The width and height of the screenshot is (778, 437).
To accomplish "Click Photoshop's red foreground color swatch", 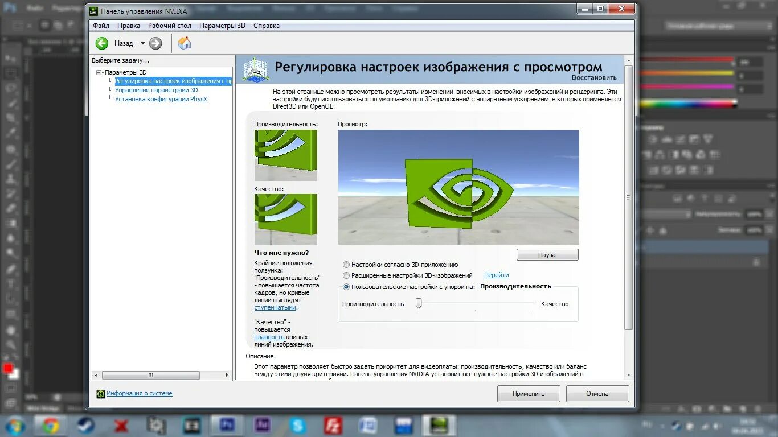I will pyautogui.click(x=7, y=368).
